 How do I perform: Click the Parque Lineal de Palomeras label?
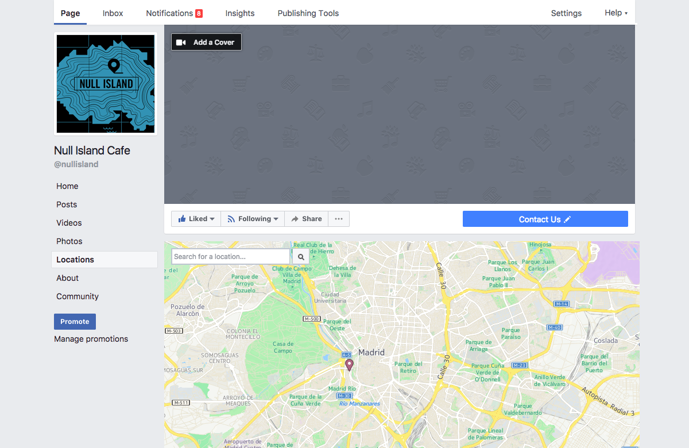tap(486, 434)
